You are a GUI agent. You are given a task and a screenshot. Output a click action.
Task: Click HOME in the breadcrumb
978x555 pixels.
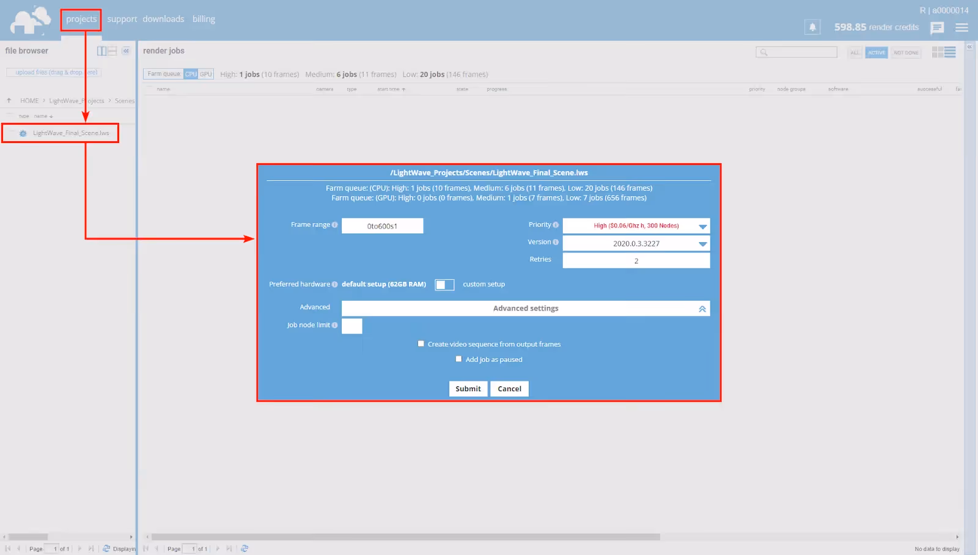[x=29, y=101]
